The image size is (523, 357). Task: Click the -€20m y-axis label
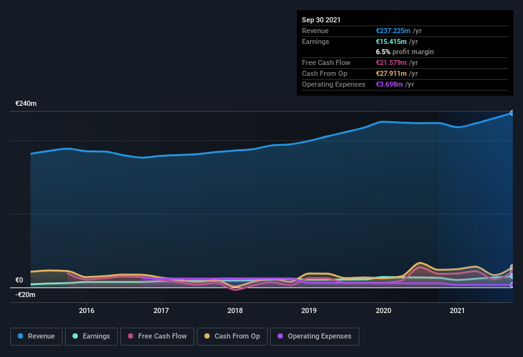click(x=25, y=295)
